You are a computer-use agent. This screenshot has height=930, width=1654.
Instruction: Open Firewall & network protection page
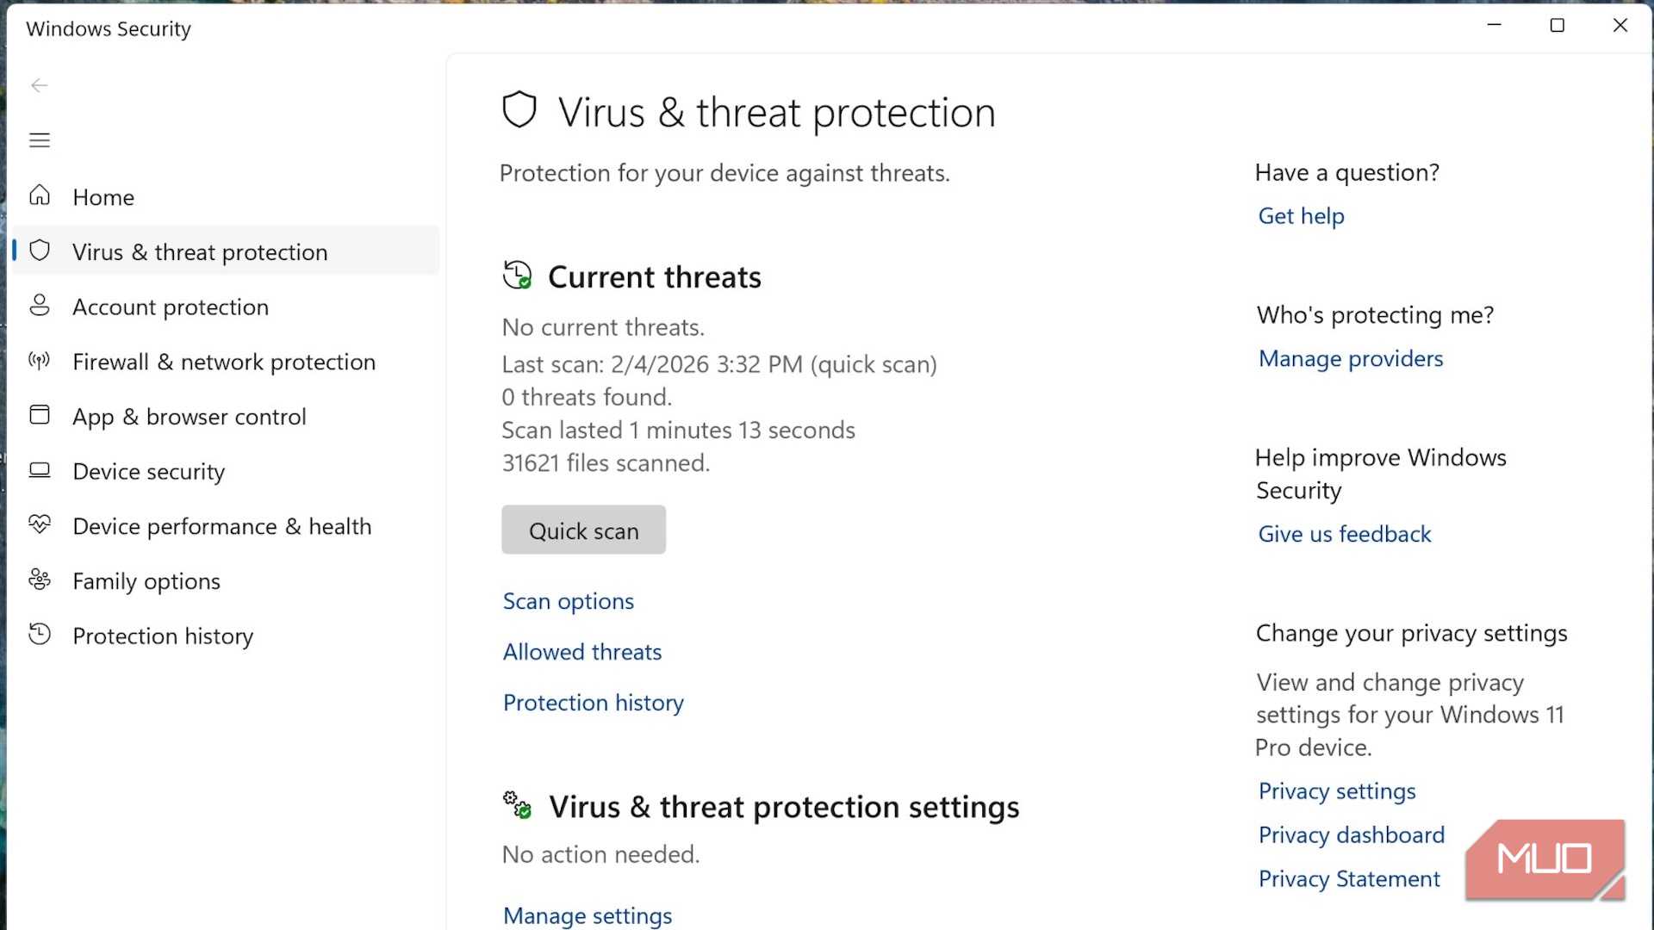coord(224,362)
